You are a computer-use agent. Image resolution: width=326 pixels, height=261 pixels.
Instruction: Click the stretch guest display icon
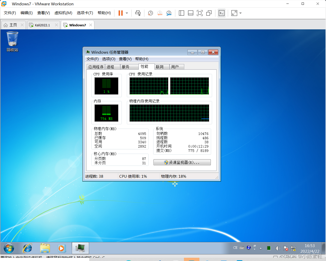point(234,13)
